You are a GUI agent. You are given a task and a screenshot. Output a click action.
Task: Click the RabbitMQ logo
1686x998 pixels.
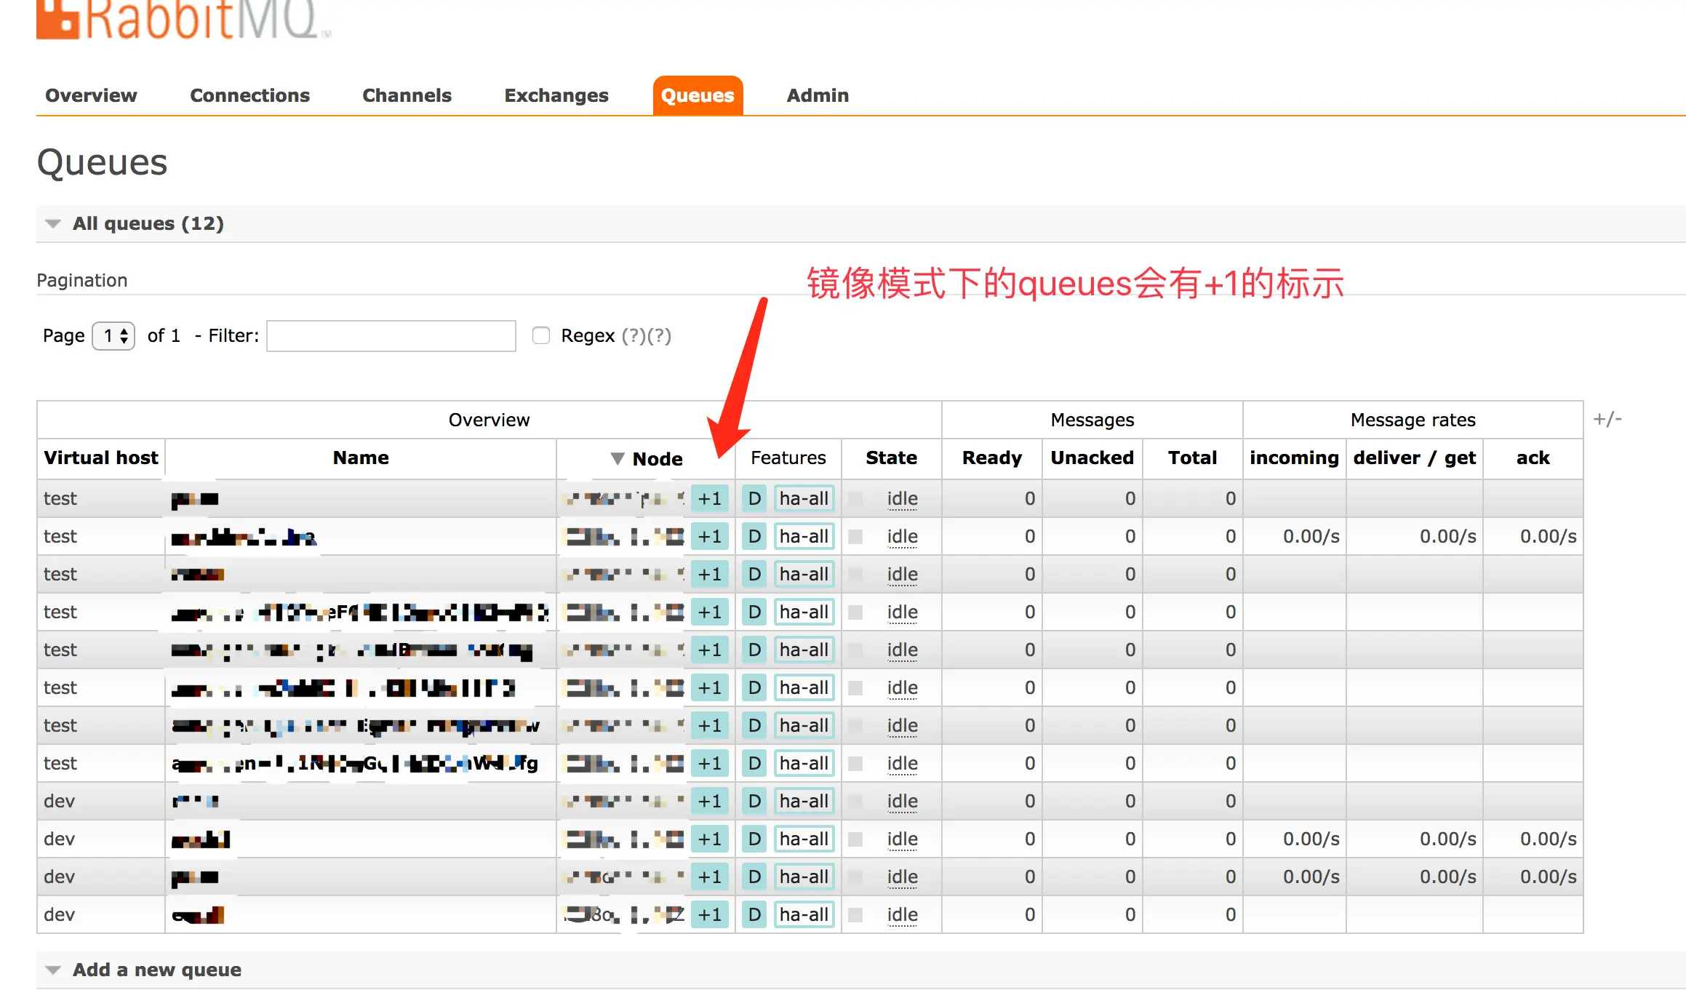182,18
